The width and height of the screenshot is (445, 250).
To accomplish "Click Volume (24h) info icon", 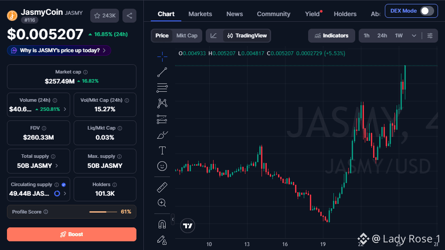I will pos(55,100).
